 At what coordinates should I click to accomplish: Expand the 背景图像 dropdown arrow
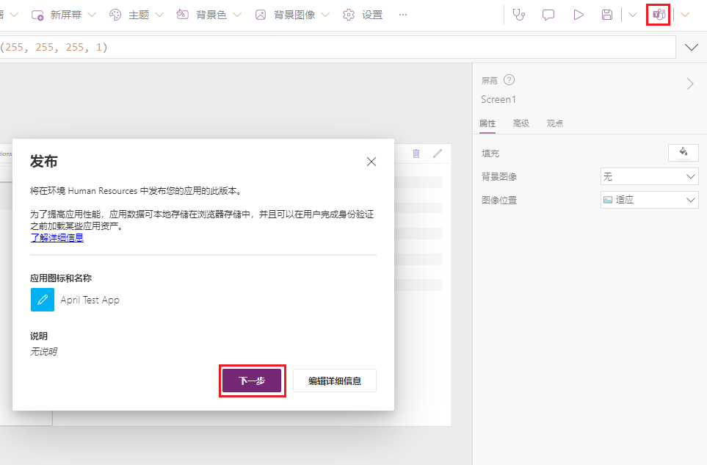325,15
